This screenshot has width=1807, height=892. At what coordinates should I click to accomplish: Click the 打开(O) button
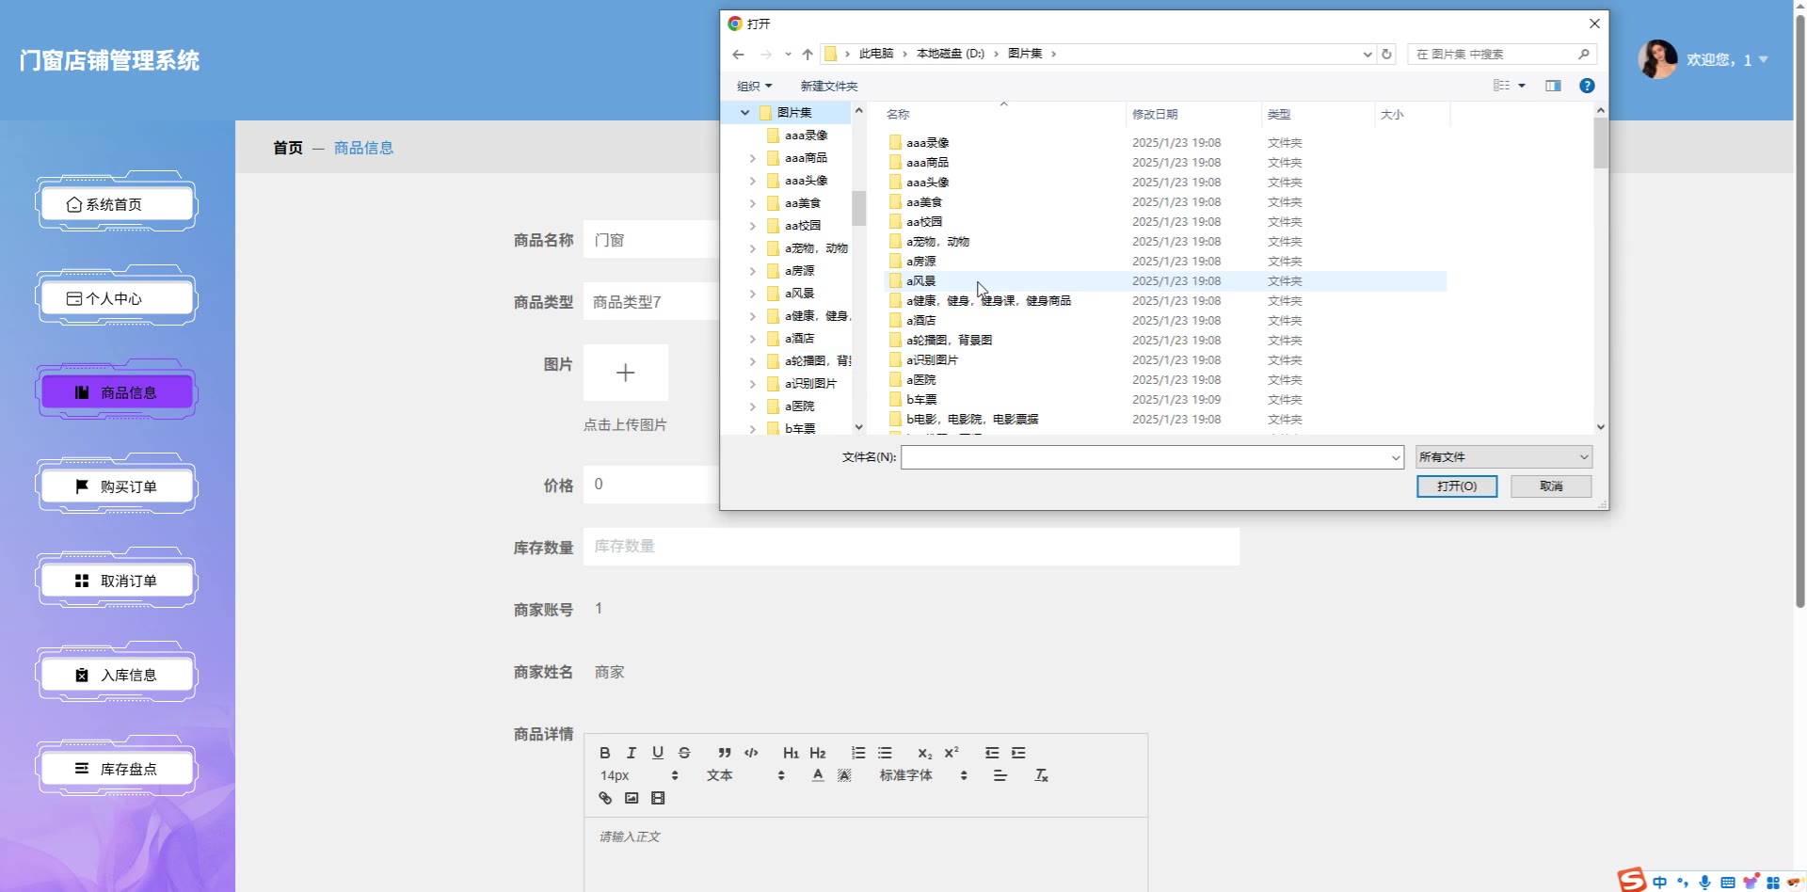coord(1457,486)
